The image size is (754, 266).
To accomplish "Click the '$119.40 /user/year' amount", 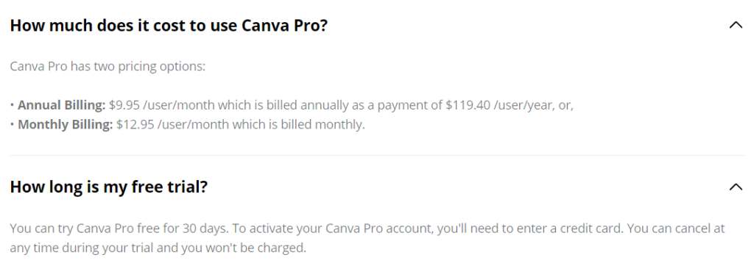I will click(498, 105).
